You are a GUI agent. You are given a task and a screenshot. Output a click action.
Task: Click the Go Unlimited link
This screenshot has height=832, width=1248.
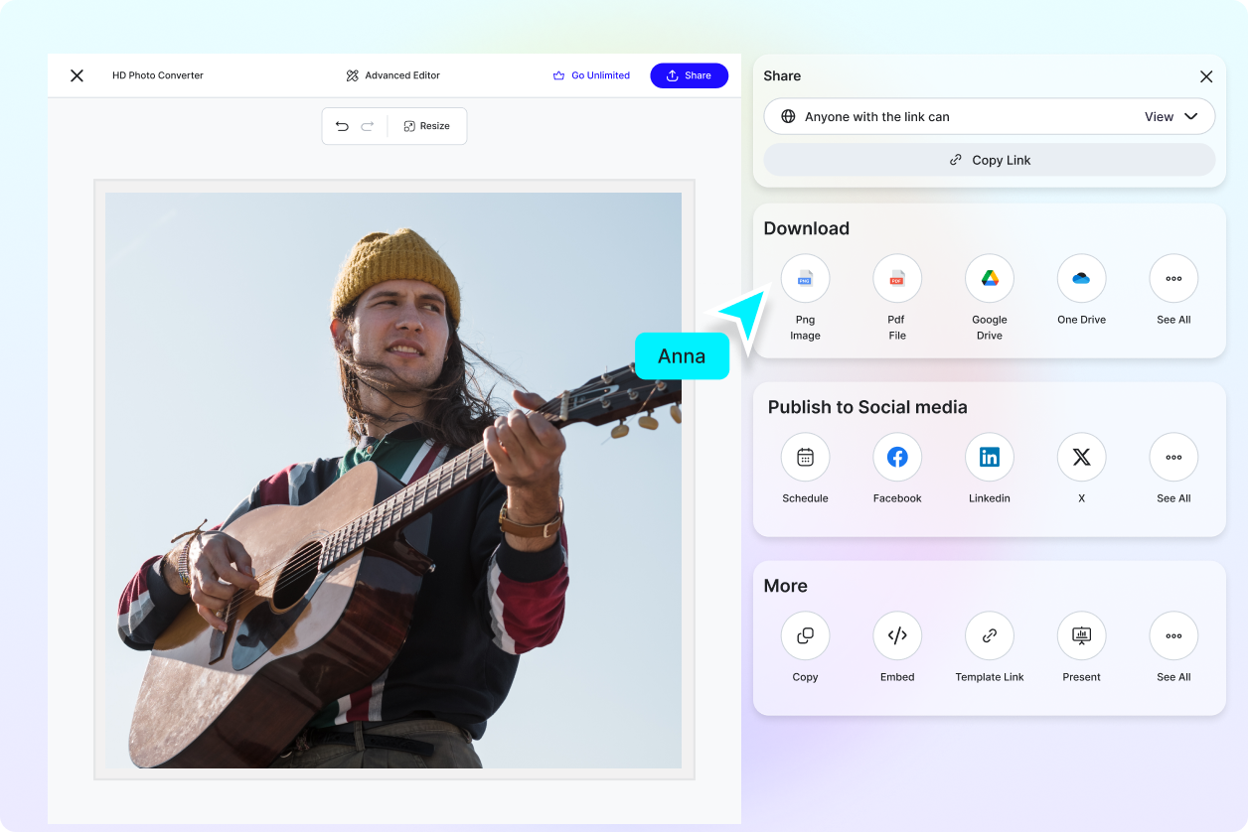(x=591, y=74)
